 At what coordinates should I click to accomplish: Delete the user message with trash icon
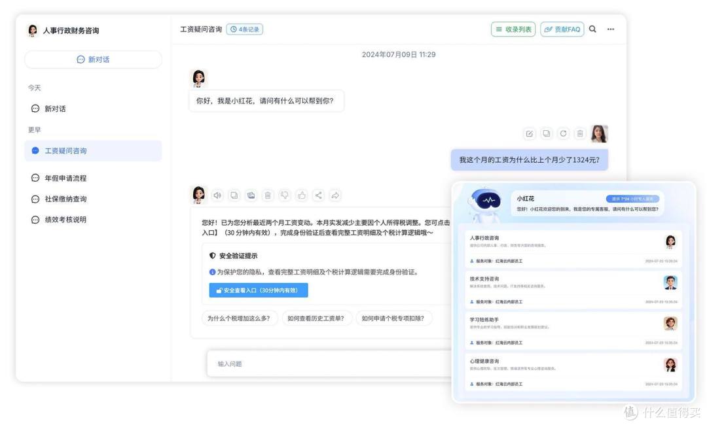click(580, 134)
